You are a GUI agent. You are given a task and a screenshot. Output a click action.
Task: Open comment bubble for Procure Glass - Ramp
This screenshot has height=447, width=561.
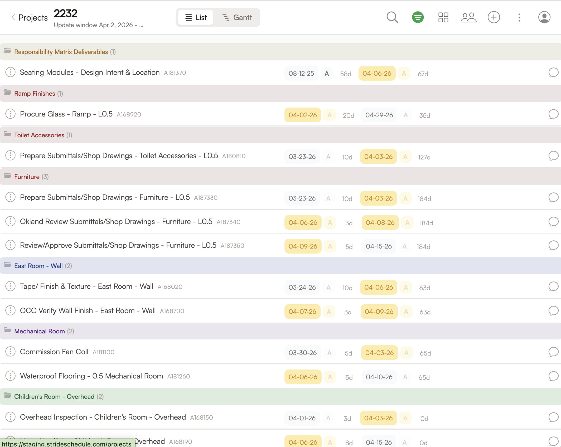(x=553, y=114)
